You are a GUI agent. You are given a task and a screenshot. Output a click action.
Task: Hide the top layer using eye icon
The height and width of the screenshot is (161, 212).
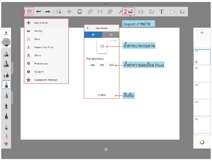[x=196, y=51]
